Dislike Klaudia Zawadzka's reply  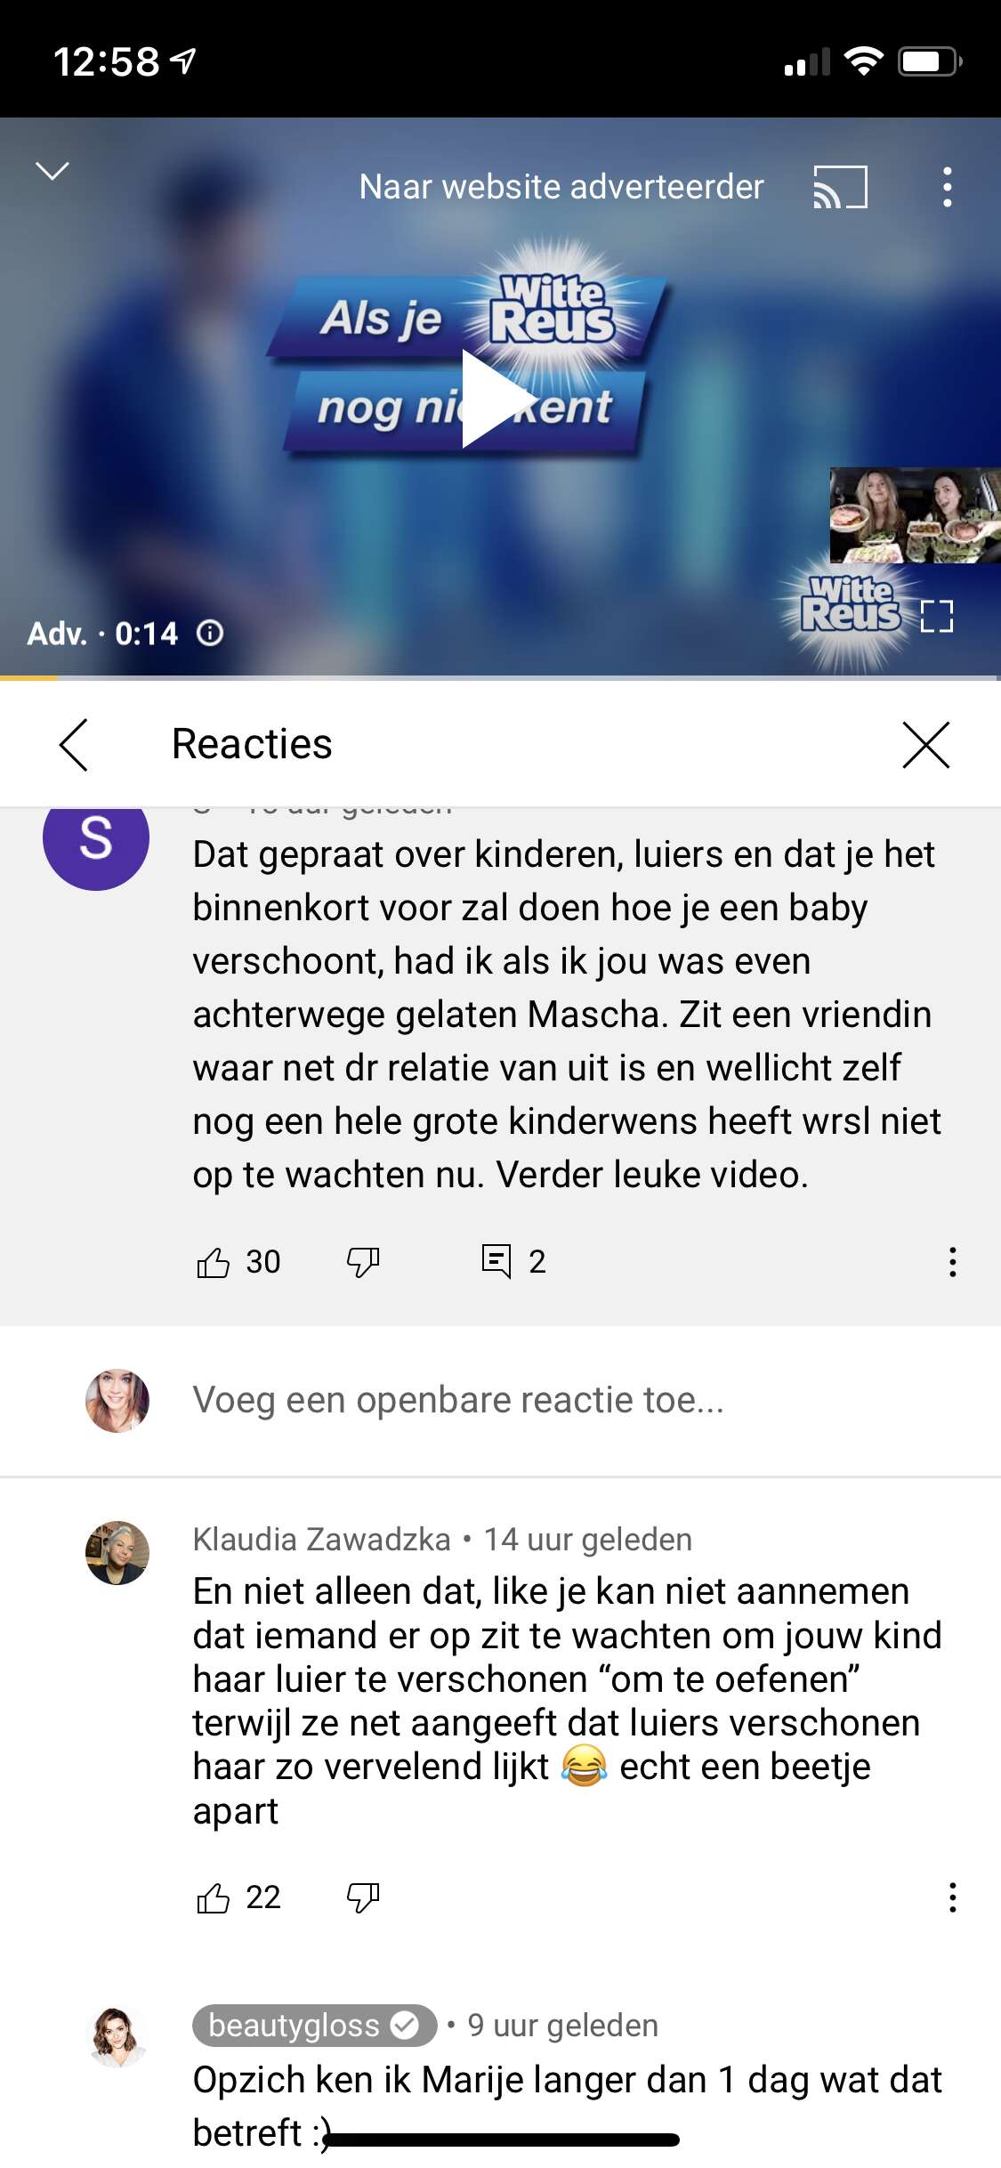point(363,1897)
